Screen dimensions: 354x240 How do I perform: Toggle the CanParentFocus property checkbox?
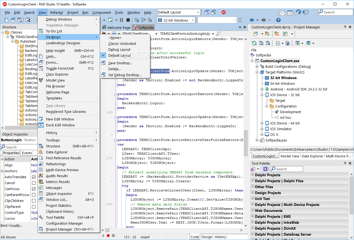click(x=34, y=195)
